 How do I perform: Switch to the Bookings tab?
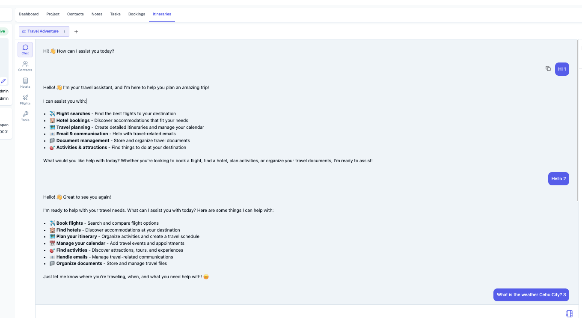(137, 14)
